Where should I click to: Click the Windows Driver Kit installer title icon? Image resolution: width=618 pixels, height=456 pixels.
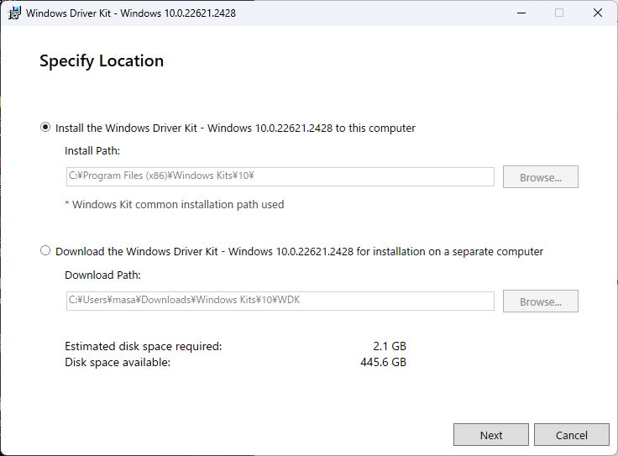[x=14, y=13]
